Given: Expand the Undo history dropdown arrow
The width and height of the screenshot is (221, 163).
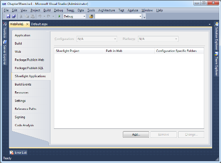Looking at the screenshot, I should click(44, 16).
